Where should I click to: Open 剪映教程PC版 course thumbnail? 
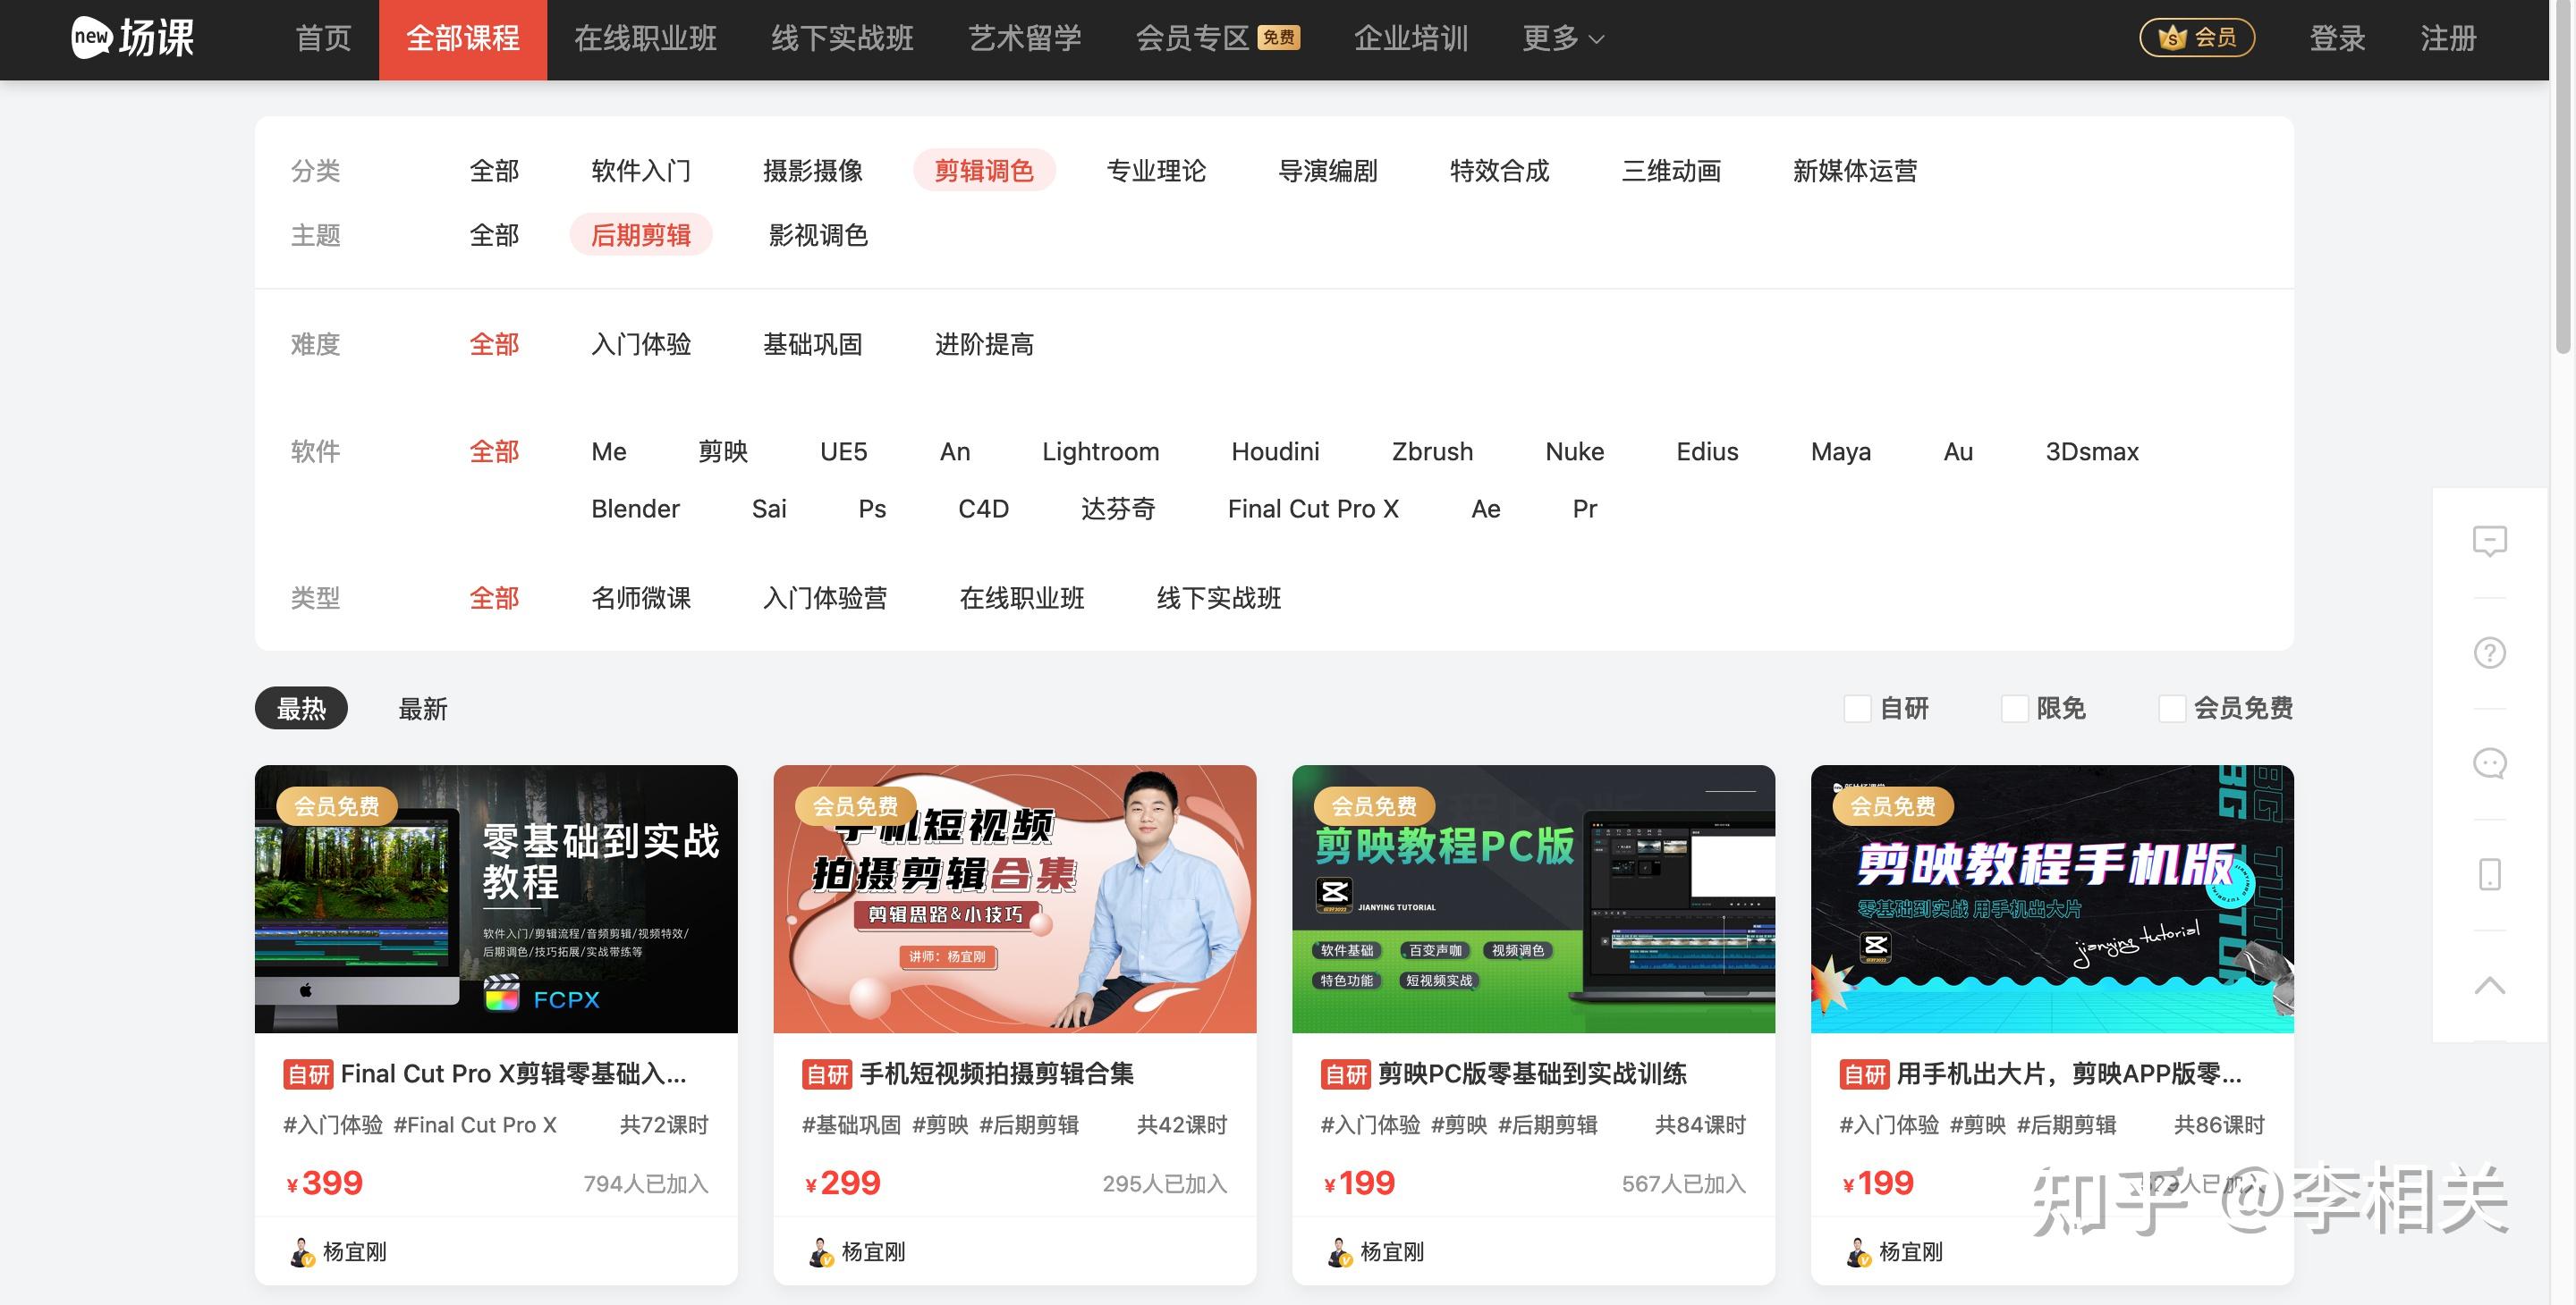tap(1533, 898)
